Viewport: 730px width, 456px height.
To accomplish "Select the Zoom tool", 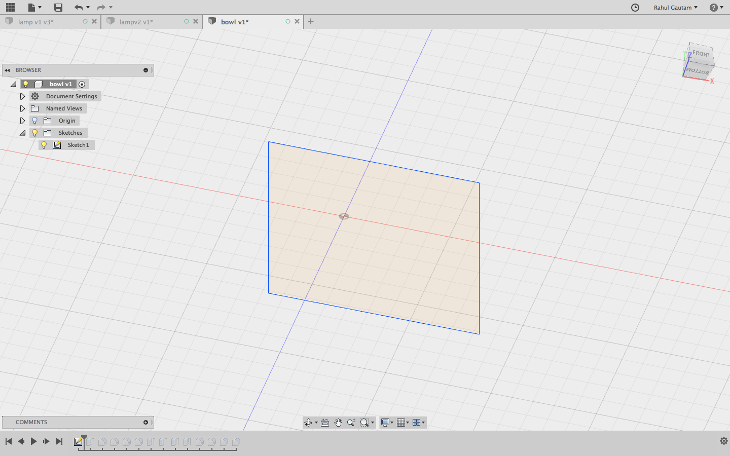I will [x=351, y=423].
